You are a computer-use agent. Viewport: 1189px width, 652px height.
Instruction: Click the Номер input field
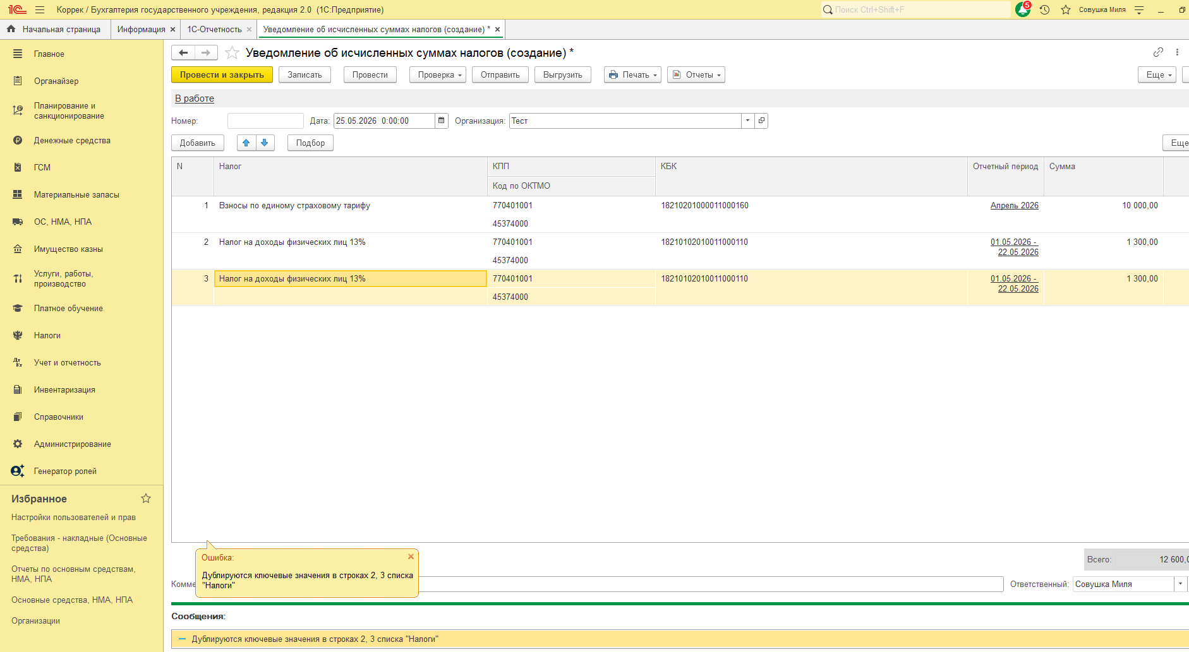point(265,121)
